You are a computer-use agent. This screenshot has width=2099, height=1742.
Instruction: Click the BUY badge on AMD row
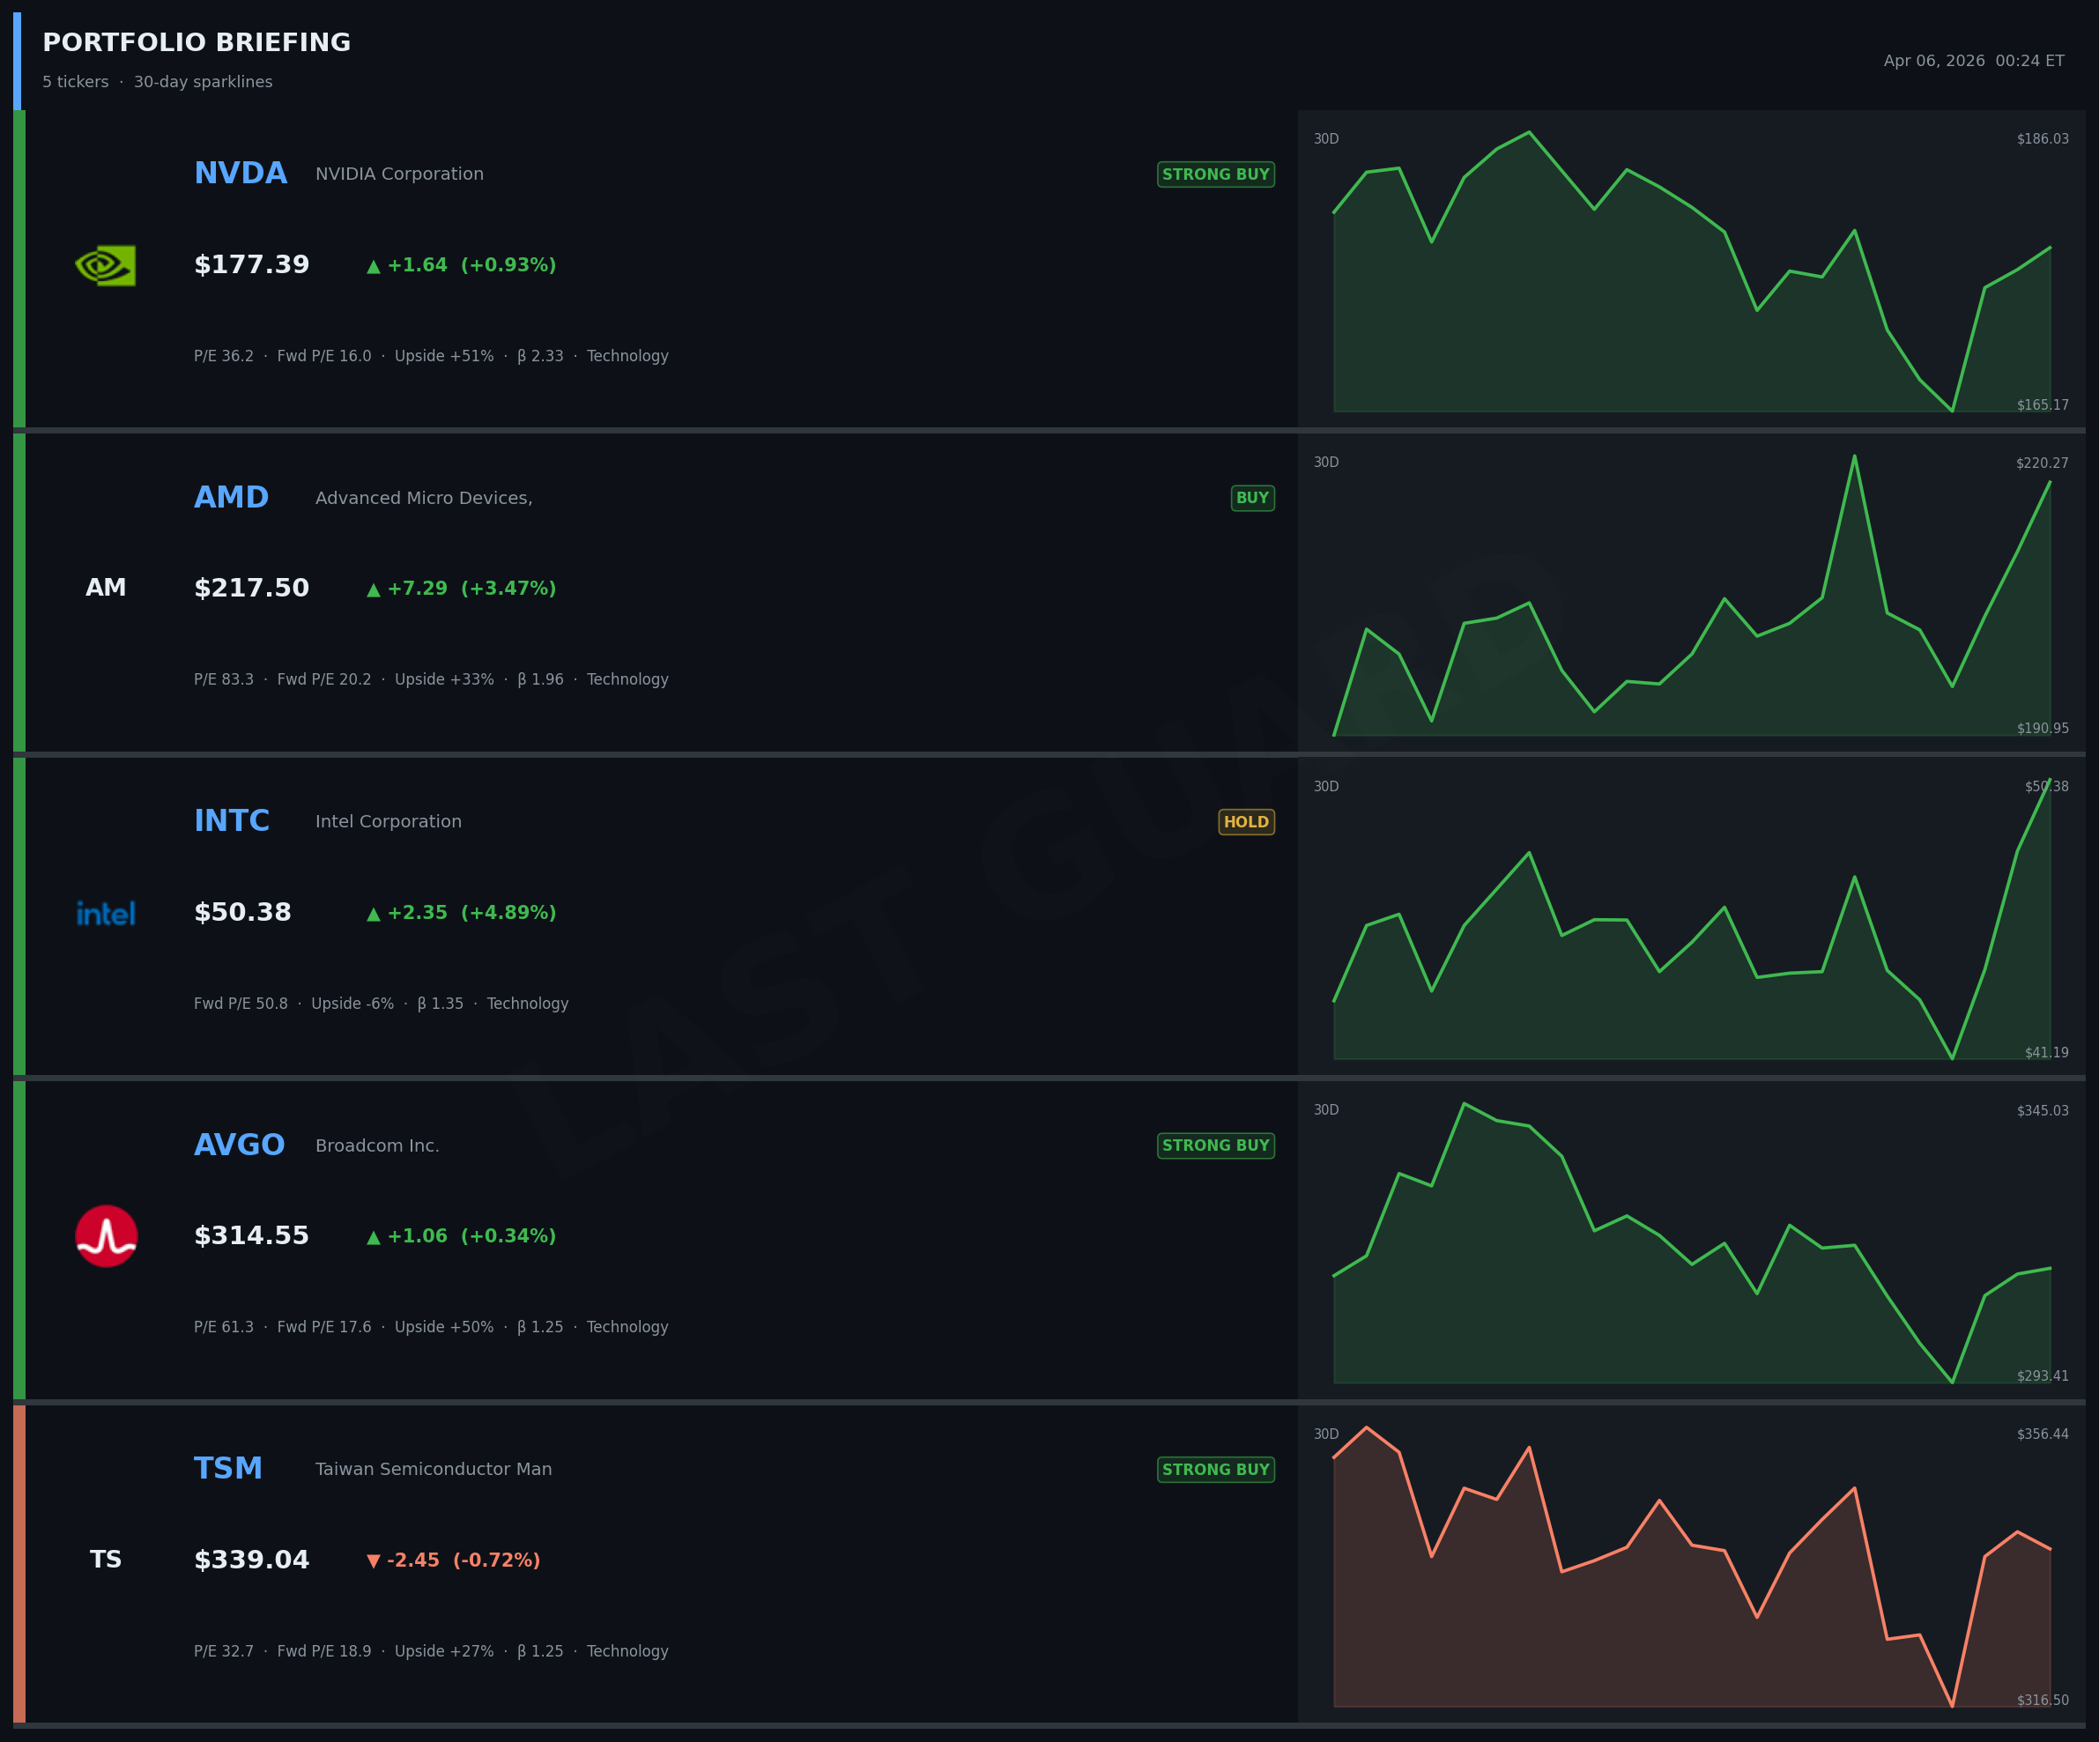click(1251, 498)
